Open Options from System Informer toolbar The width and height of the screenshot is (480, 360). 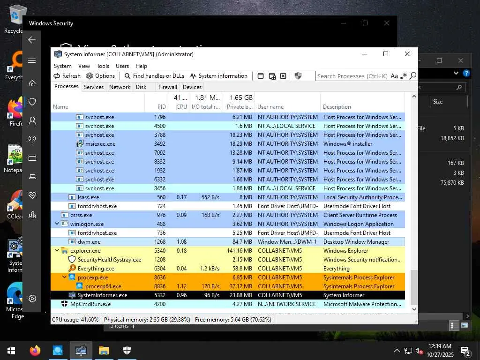100,76
